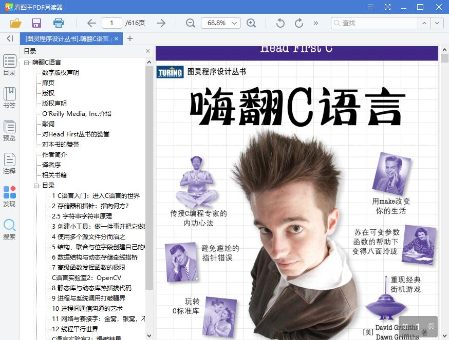Click outline panel scrollbar down arrow
Viewport: 449px width, 340px height.
(149, 336)
